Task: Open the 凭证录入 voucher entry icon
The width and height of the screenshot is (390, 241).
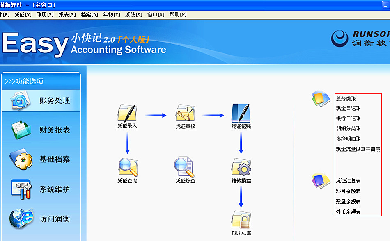Action: click(x=127, y=113)
